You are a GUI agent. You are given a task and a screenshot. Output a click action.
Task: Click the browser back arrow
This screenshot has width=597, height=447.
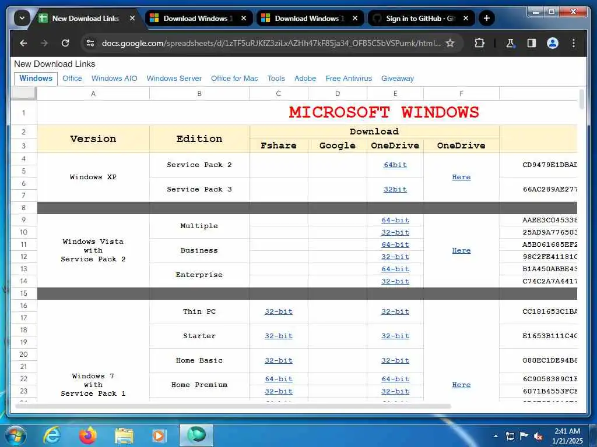(x=23, y=43)
